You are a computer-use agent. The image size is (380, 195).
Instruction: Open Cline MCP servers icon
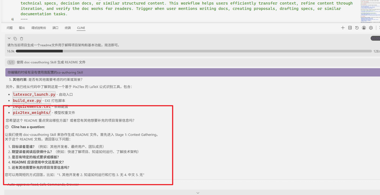click(350, 28)
